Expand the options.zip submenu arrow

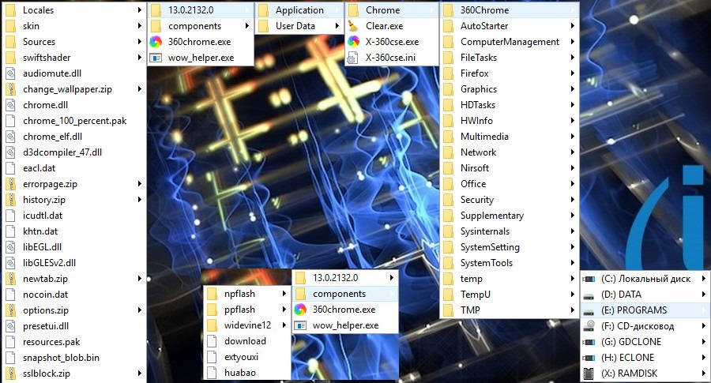pos(140,310)
